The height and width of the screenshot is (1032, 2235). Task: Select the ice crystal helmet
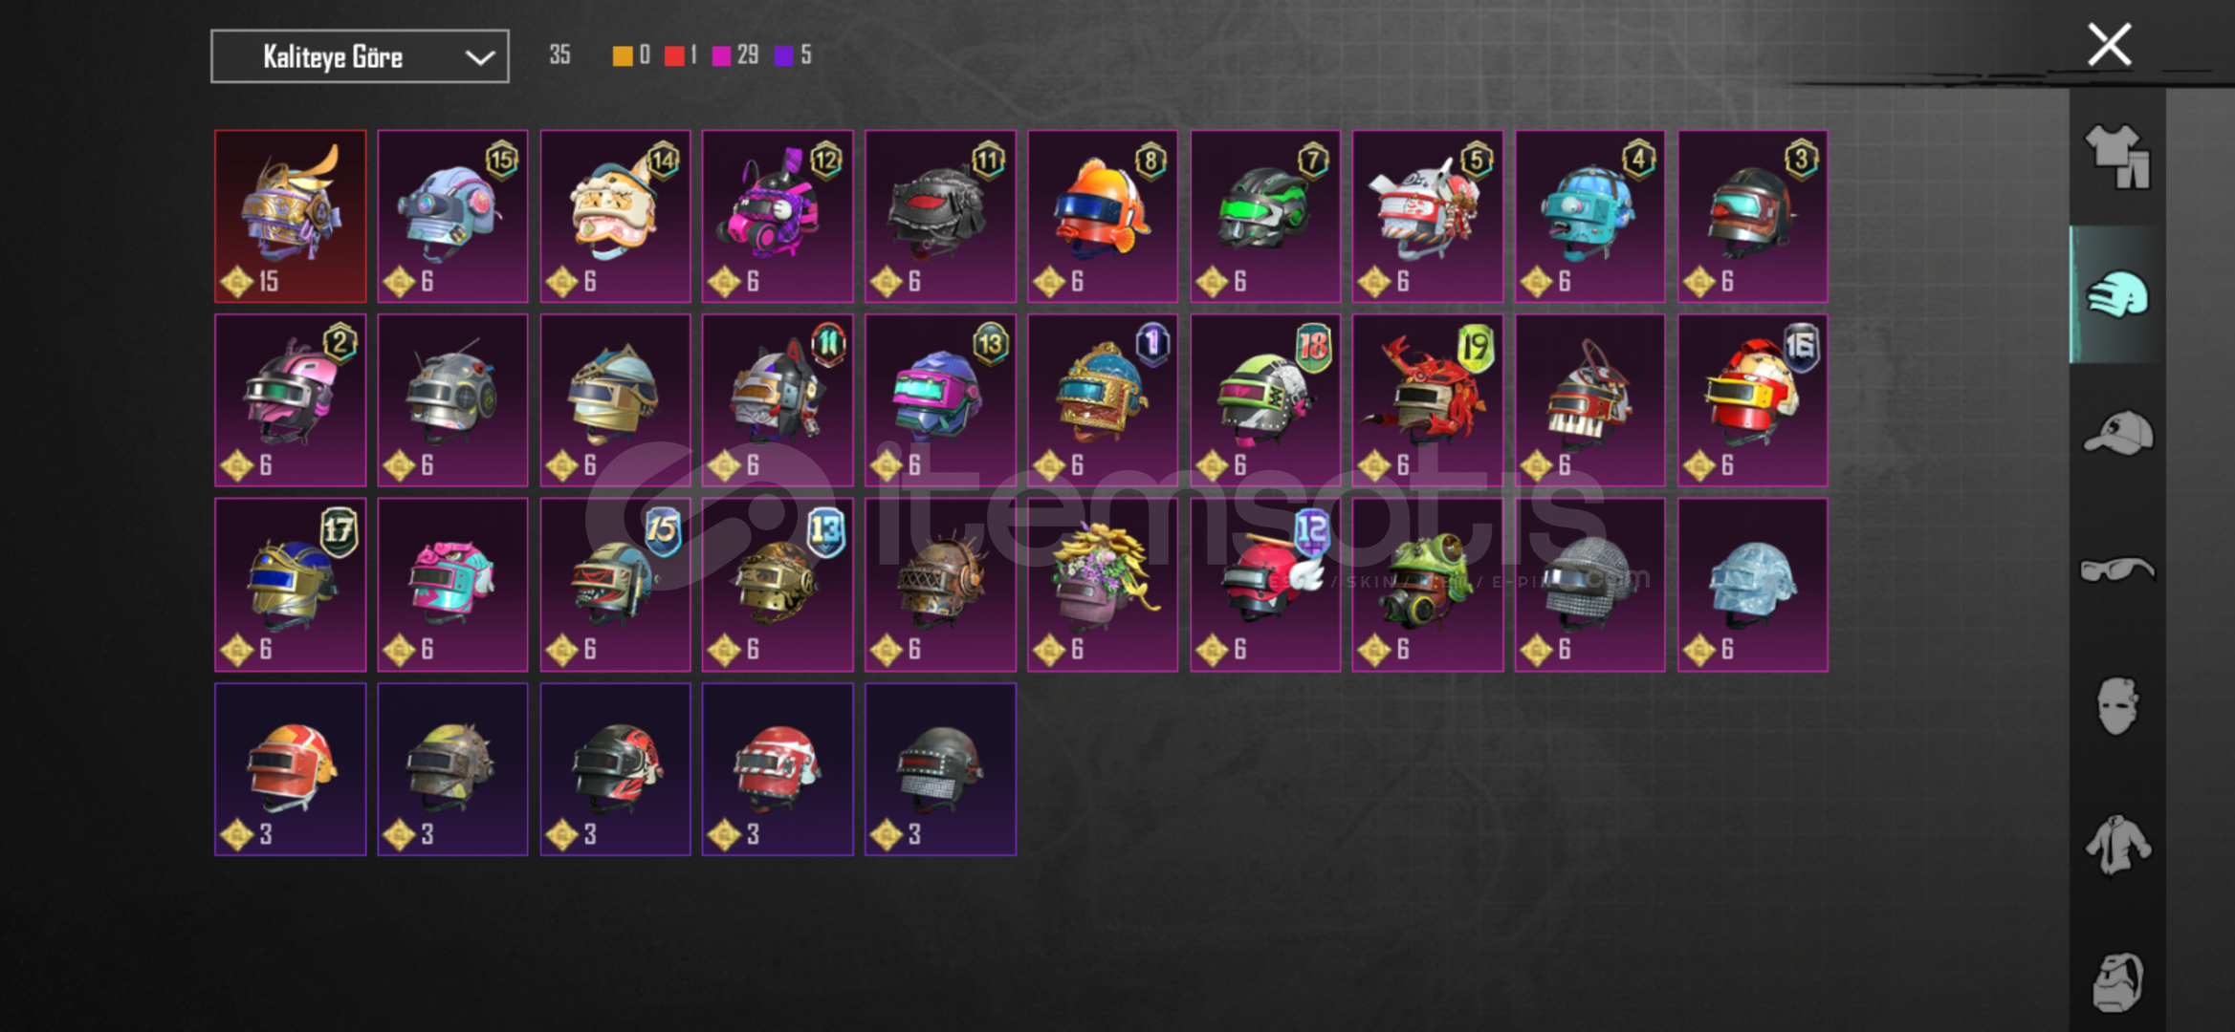click(1752, 585)
